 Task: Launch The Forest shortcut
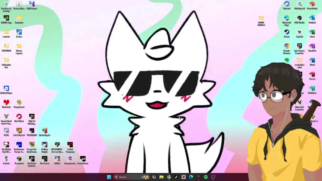point(45,160)
